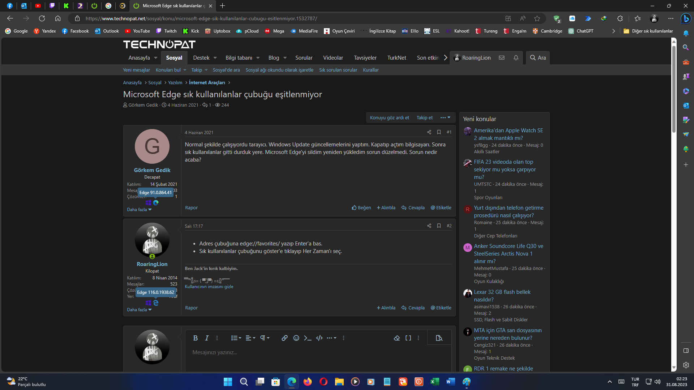Open the forum inbox envelope icon
694x390 pixels.
pos(502,58)
